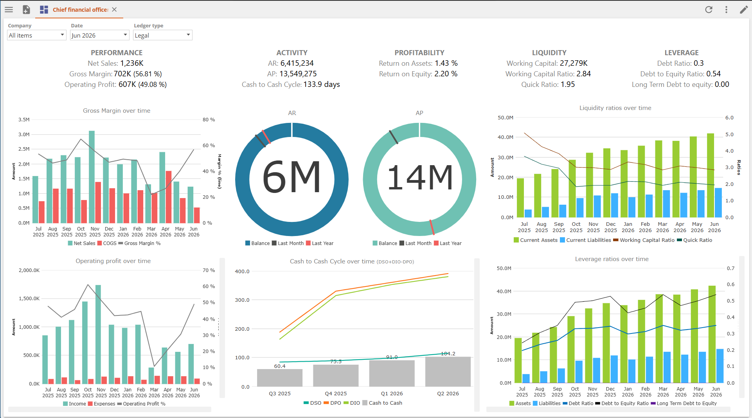Viewport: 752px width, 418px height.
Task: Open the vertical three-dot options menu
Action: tap(726, 10)
